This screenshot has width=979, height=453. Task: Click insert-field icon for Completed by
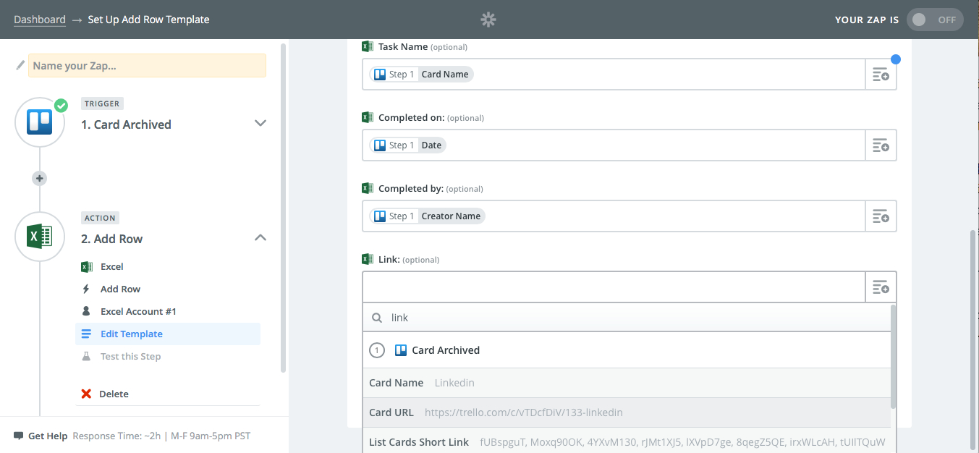tap(881, 216)
